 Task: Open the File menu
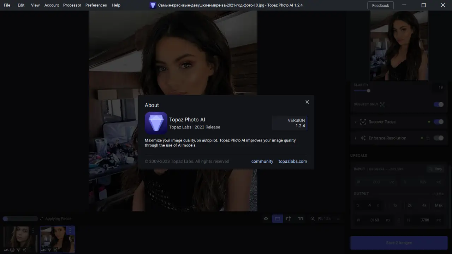[x=7, y=5]
